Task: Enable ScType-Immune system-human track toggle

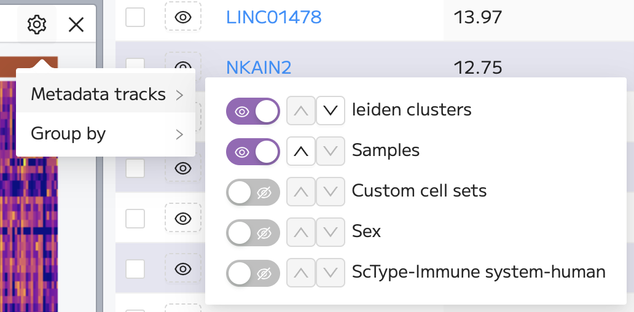Action: tap(252, 273)
